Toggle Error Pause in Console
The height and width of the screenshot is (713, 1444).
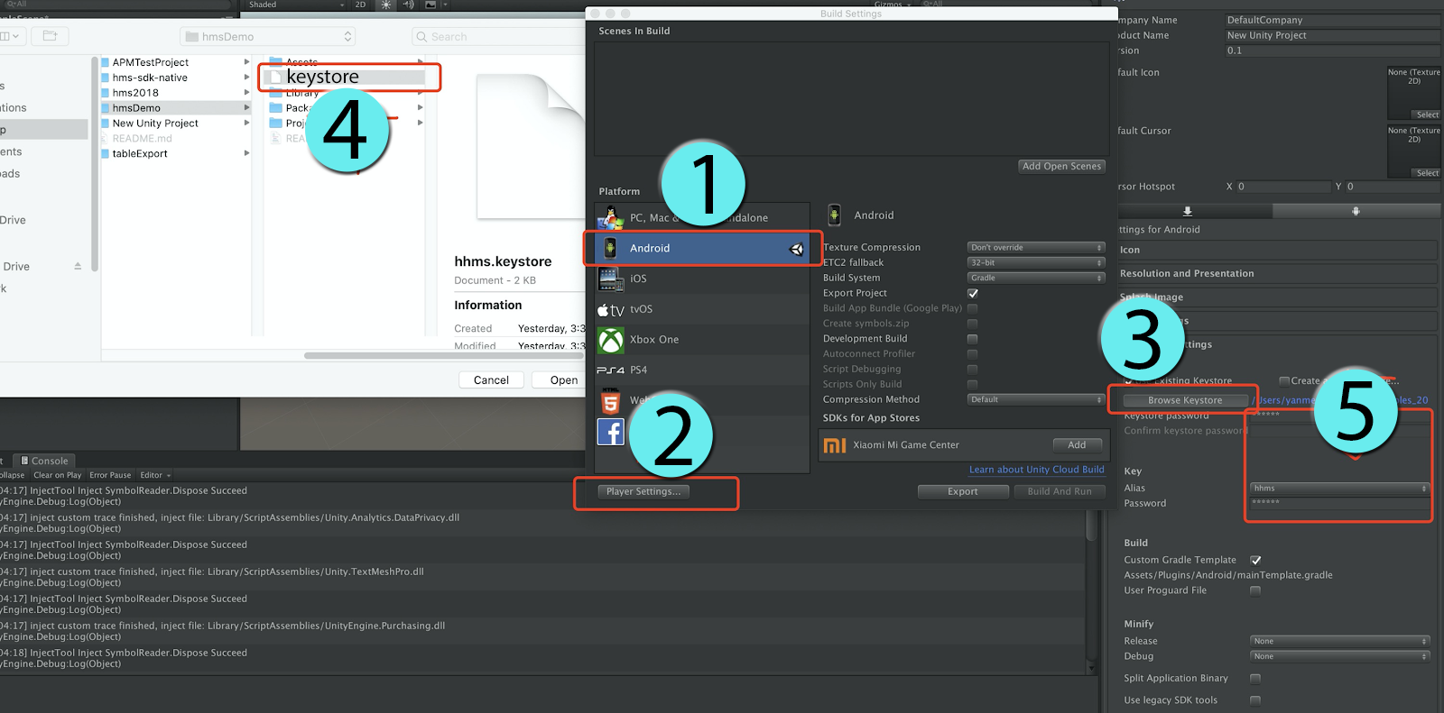pyautogui.click(x=110, y=475)
